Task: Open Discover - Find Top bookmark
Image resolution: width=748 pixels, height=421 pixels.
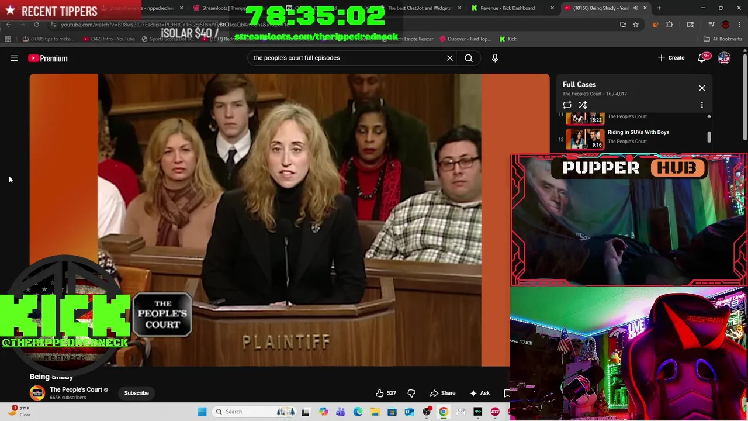Action: [x=465, y=39]
